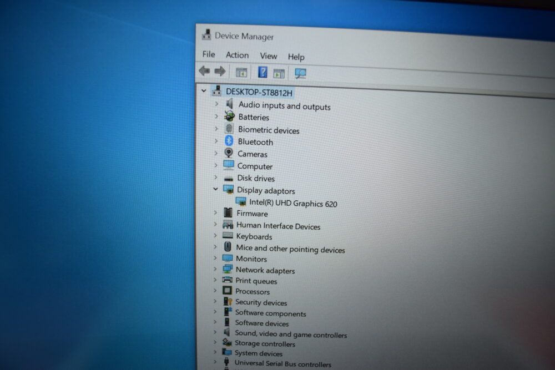Select the Software devices label
The height and width of the screenshot is (370, 555).
[x=261, y=323]
